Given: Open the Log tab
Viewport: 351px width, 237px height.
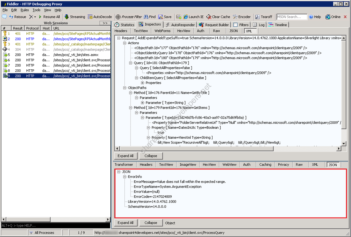Looking at the screenshot, I should pyautogui.click(x=259, y=25).
